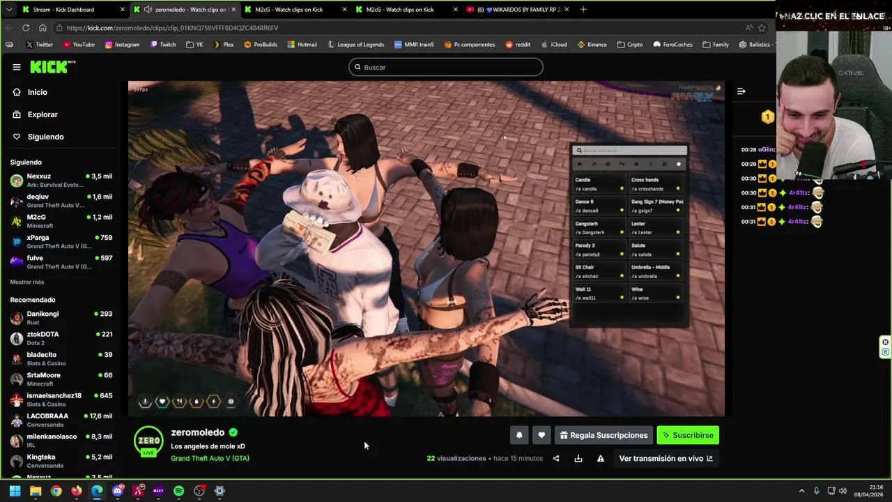Click Ver transmisión en vivo button

tap(666, 458)
